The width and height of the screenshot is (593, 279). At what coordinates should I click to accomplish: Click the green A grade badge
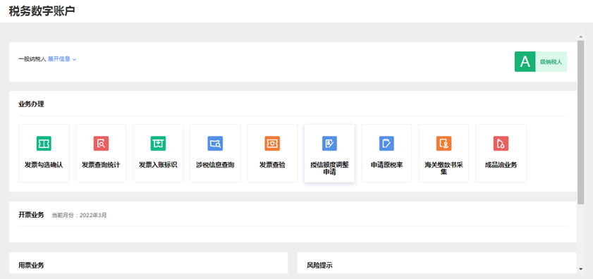click(x=525, y=61)
